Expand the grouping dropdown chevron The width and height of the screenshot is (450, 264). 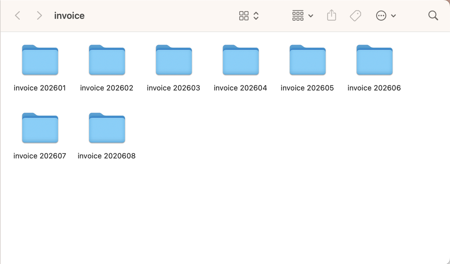point(311,16)
